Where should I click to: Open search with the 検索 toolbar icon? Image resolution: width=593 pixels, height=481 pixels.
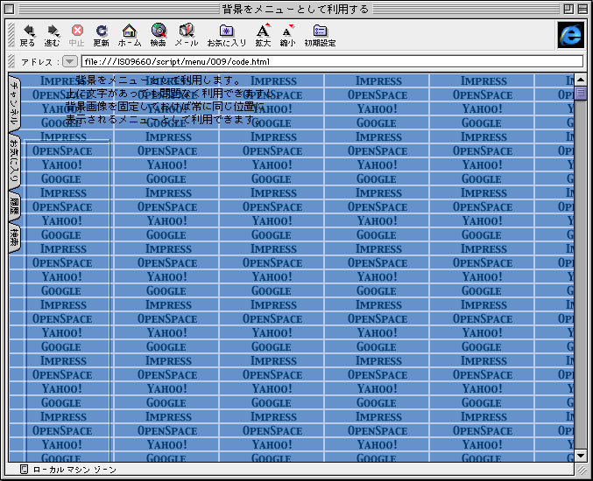pos(159,36)
